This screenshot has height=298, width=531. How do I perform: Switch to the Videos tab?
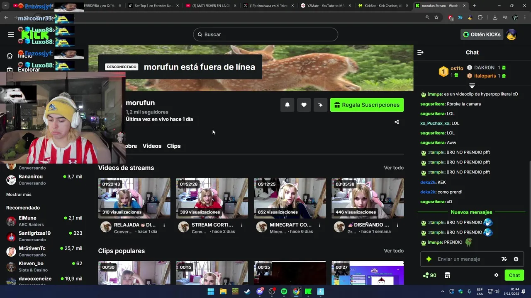tap(152, 146)
